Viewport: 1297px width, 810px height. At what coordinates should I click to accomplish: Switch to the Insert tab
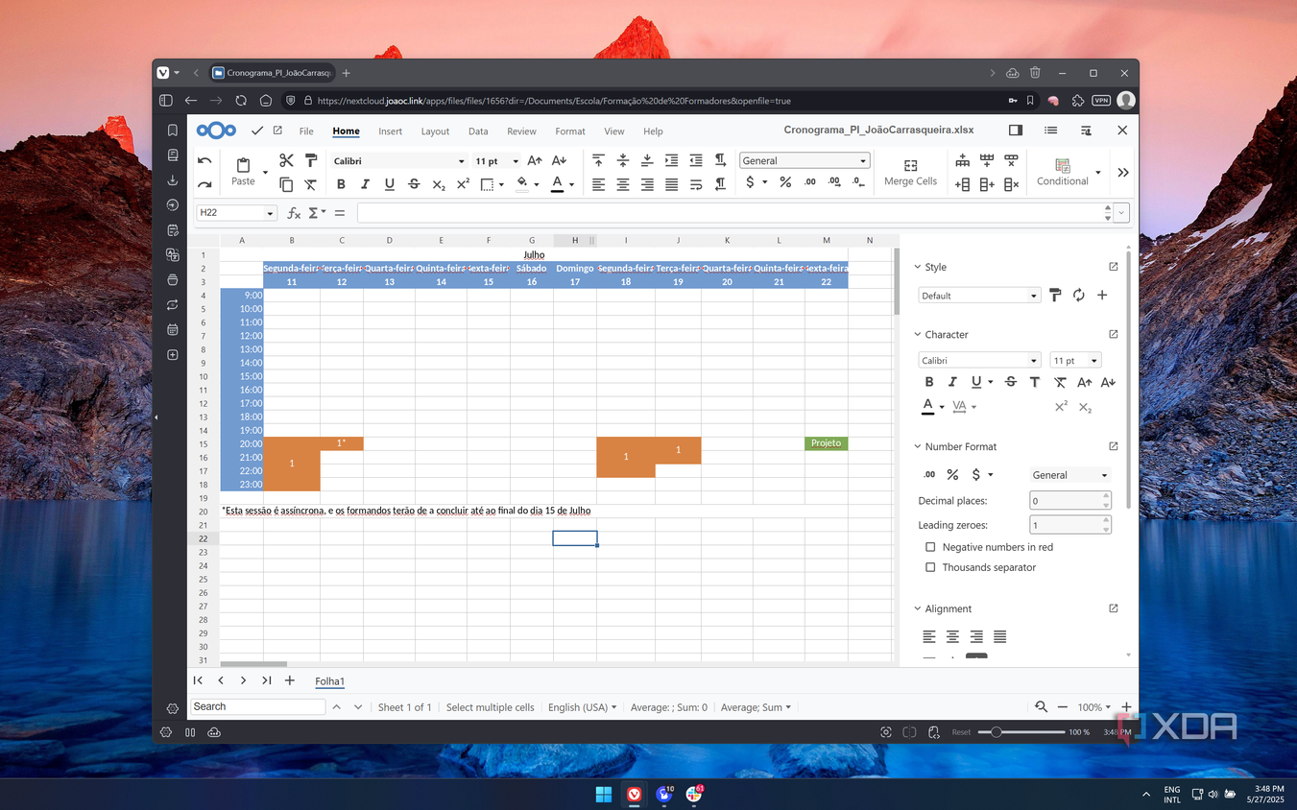[x=390, y=131]
